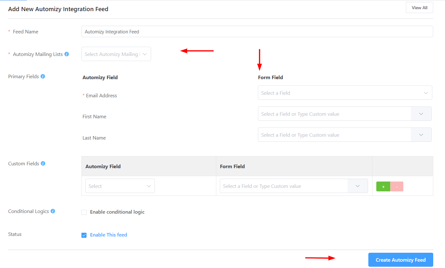Viewport: 445px width, 268px height.
Task: Expand the custom Form Field dropdown arrow
Action: 358,186
